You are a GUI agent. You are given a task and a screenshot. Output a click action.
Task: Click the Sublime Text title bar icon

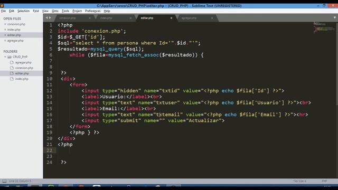pyautogui.click(x=2, y=6)
